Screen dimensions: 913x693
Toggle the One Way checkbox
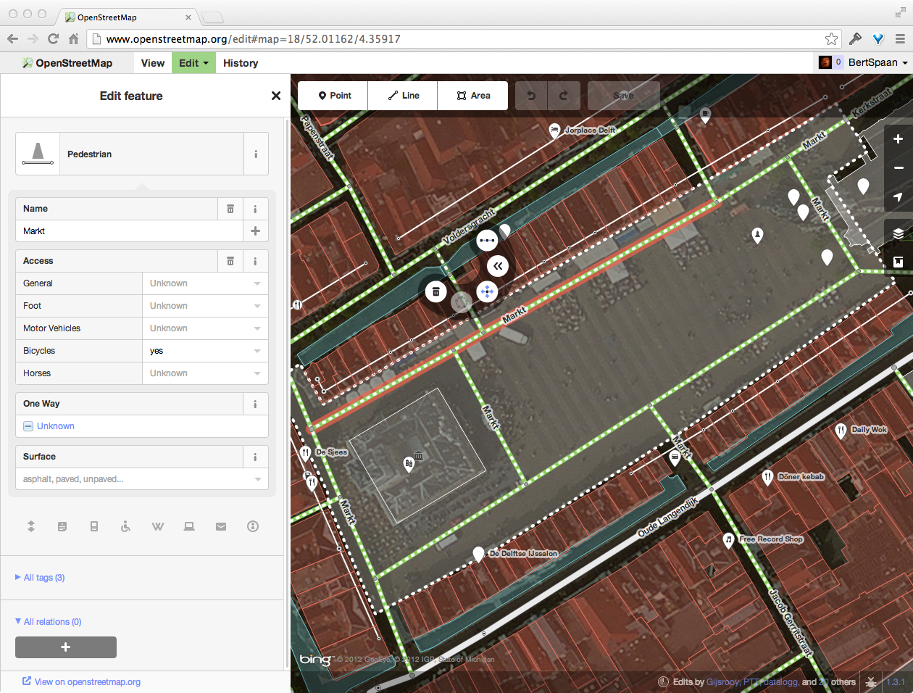click(28, 426)
